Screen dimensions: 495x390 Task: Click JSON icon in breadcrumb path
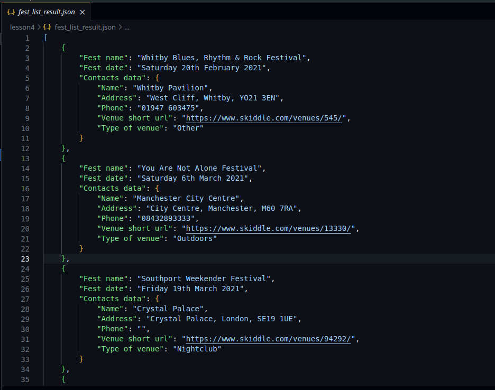tap(47, 27)
